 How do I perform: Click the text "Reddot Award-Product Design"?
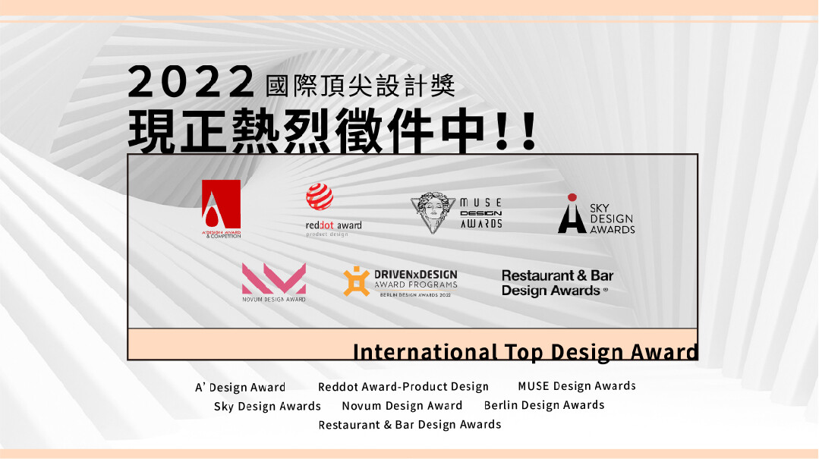coord(403,386)
